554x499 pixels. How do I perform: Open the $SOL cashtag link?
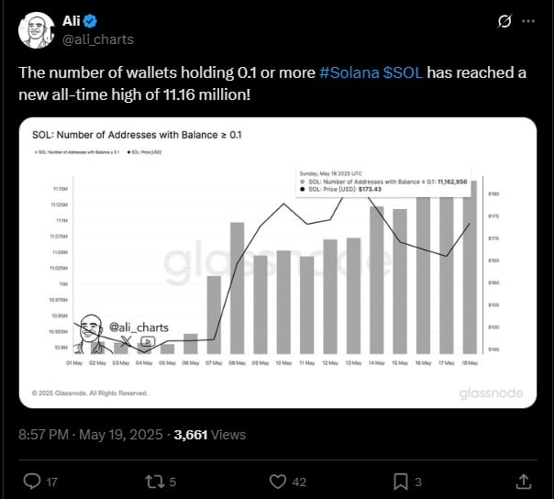[404, 72]
